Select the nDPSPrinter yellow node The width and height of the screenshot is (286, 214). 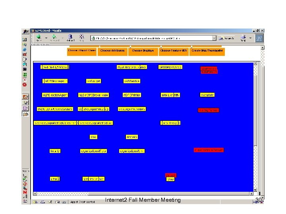coord(132,95)
